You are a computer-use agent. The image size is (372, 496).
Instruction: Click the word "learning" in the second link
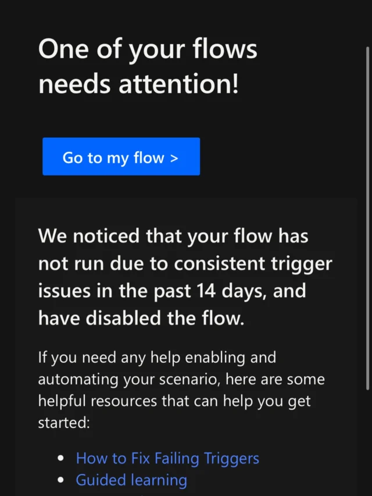tap(159, 480)
